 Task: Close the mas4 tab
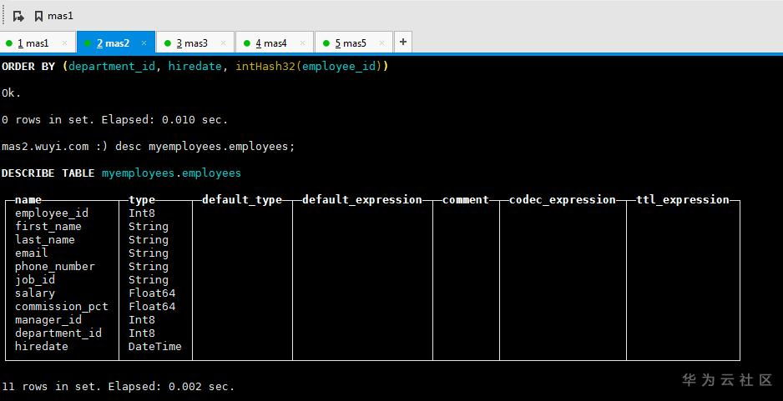302,43
